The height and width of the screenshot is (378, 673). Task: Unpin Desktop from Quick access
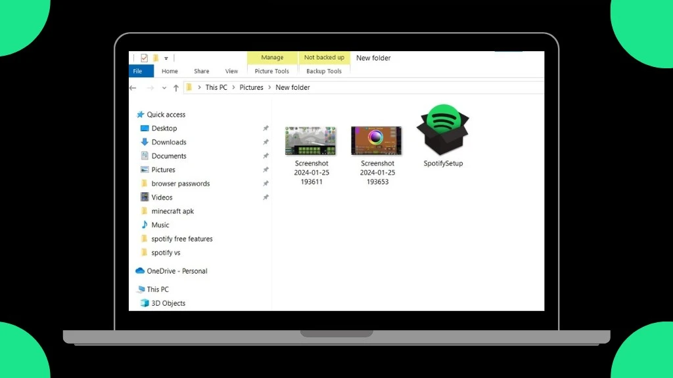point(266,128)
